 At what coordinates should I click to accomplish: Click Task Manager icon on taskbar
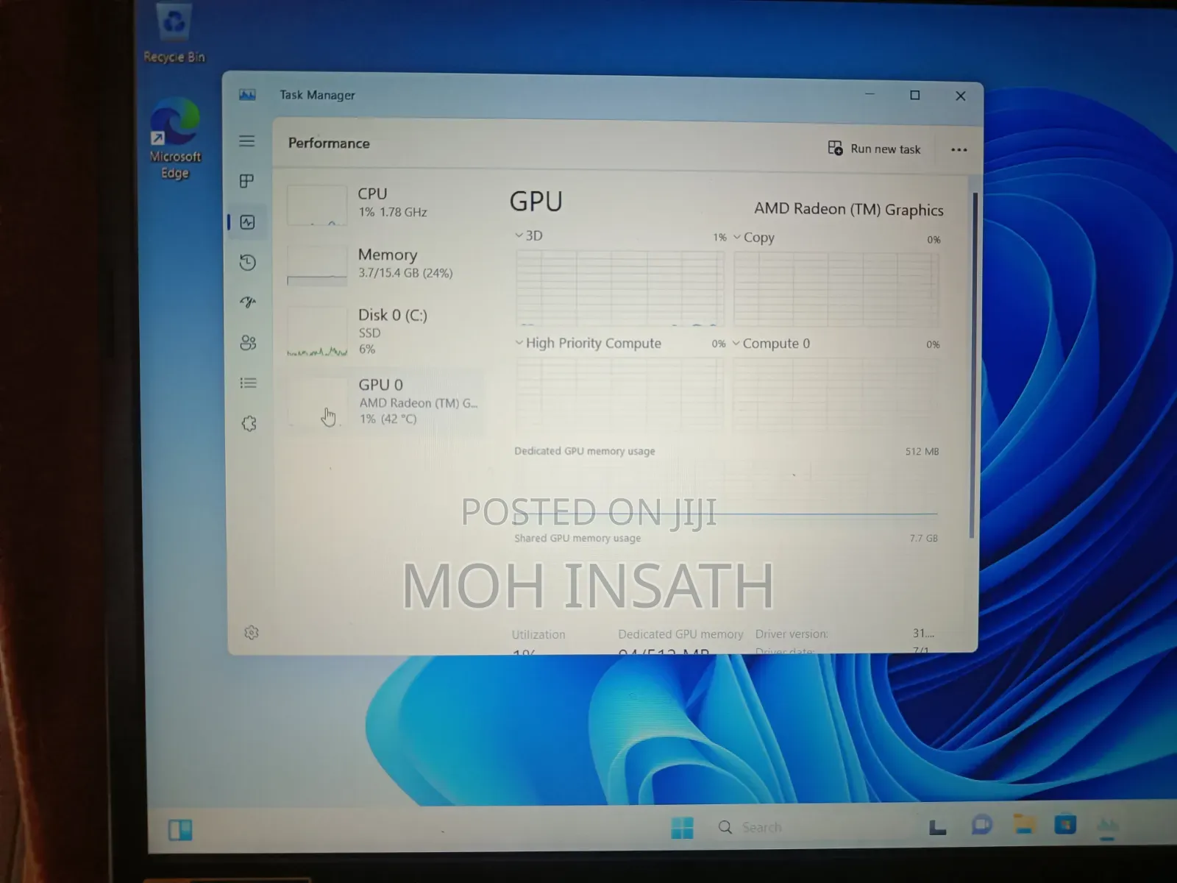[x=1107, y=826]
